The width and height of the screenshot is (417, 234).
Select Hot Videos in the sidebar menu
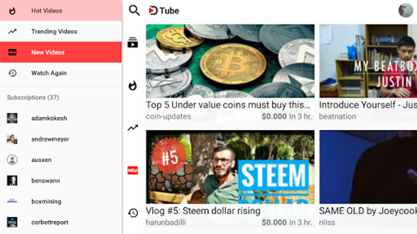coord(61,10)
